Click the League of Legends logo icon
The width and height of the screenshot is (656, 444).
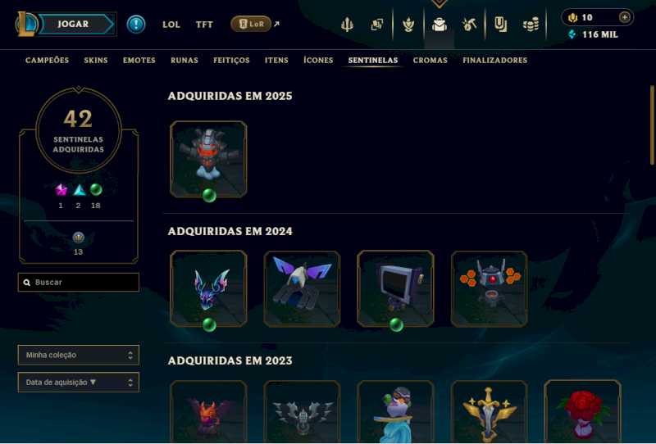26,25
